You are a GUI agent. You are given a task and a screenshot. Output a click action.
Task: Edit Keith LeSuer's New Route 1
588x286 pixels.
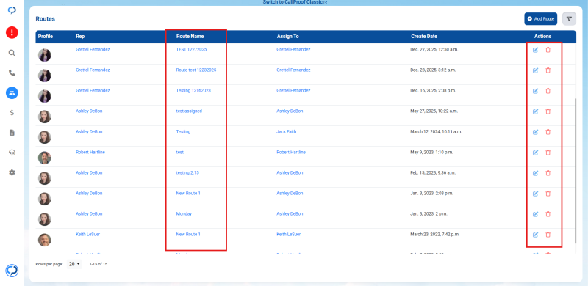(x=536, y=235)
